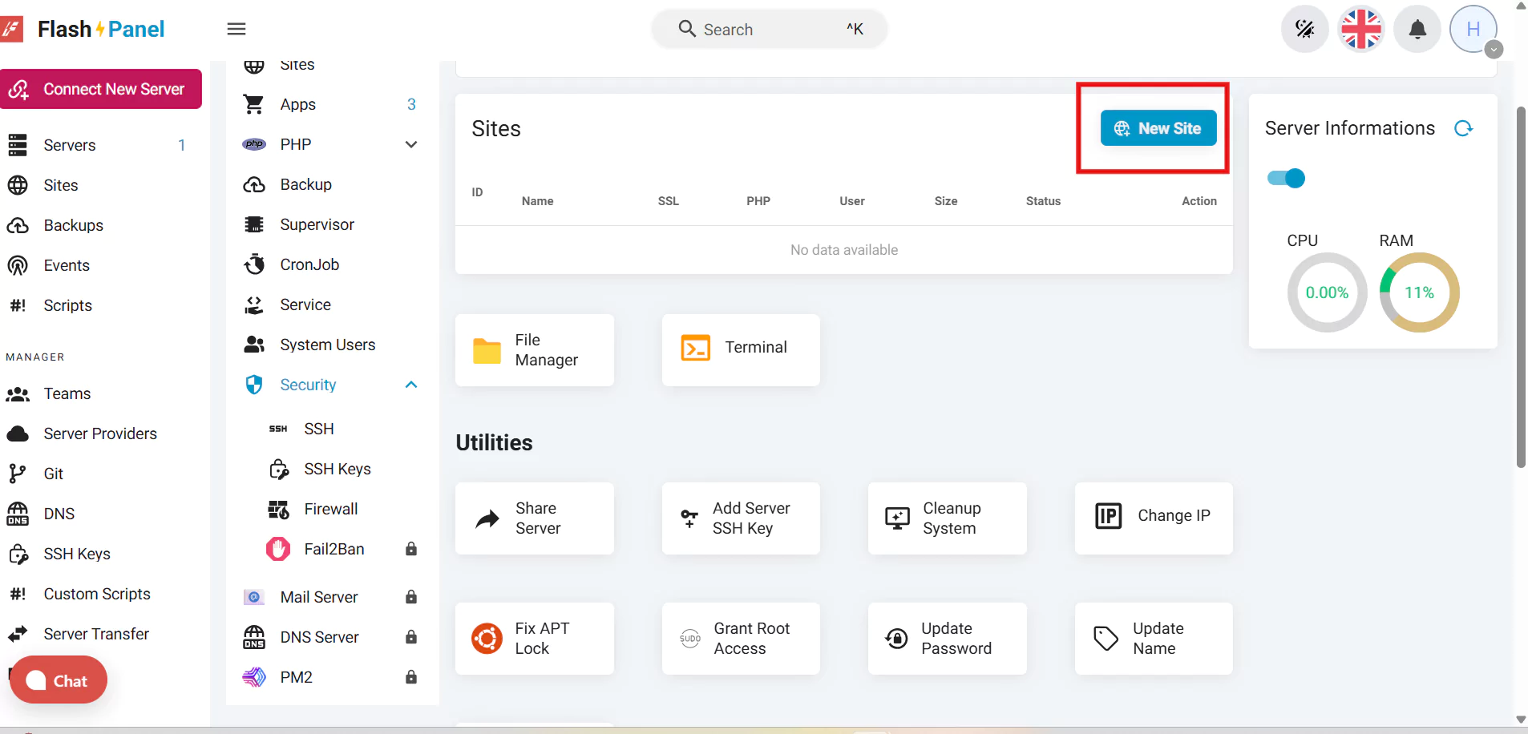1528x734 pixels.
Task: Click the New Site button
Action: (x=1158, y=128)
